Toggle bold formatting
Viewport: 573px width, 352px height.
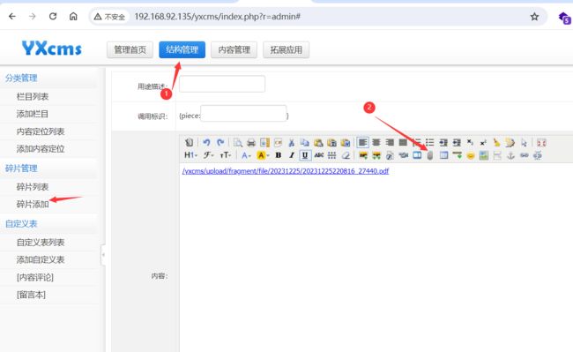(278, 155)
